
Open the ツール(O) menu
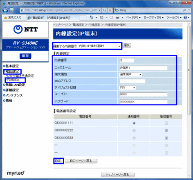click(174, 18)
